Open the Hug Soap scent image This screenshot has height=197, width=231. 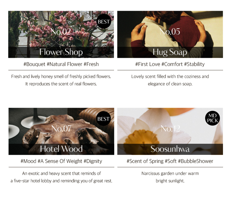(x=170, y=34)
